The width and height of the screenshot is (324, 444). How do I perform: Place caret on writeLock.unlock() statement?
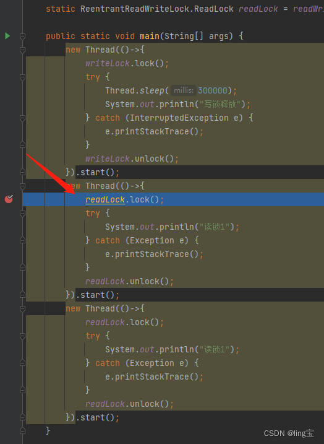coord(132,159)
